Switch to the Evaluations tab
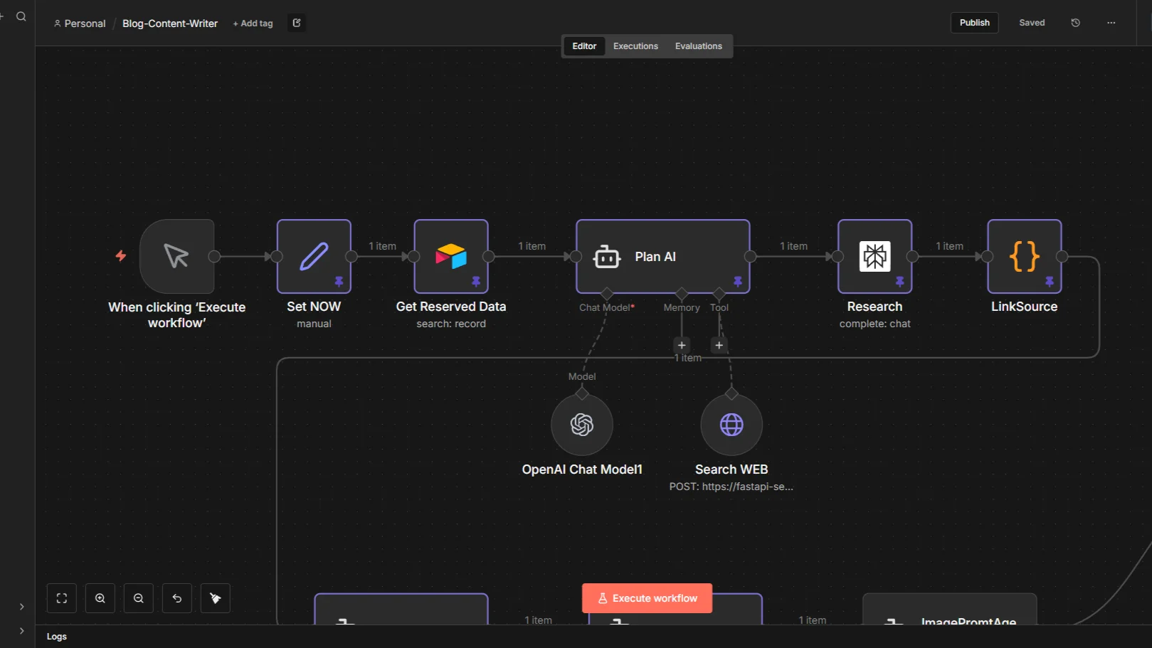1152x648 pixels. [698, 46]
